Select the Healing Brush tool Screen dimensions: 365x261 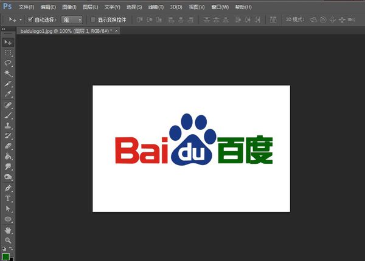tap(8, 105)
